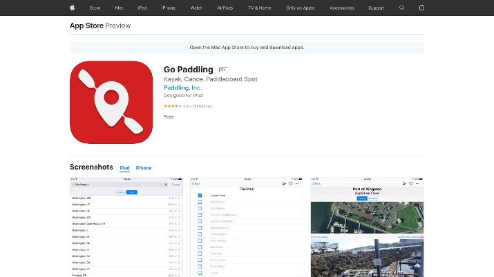Click the Designed for iPad text

click(183, 96)
